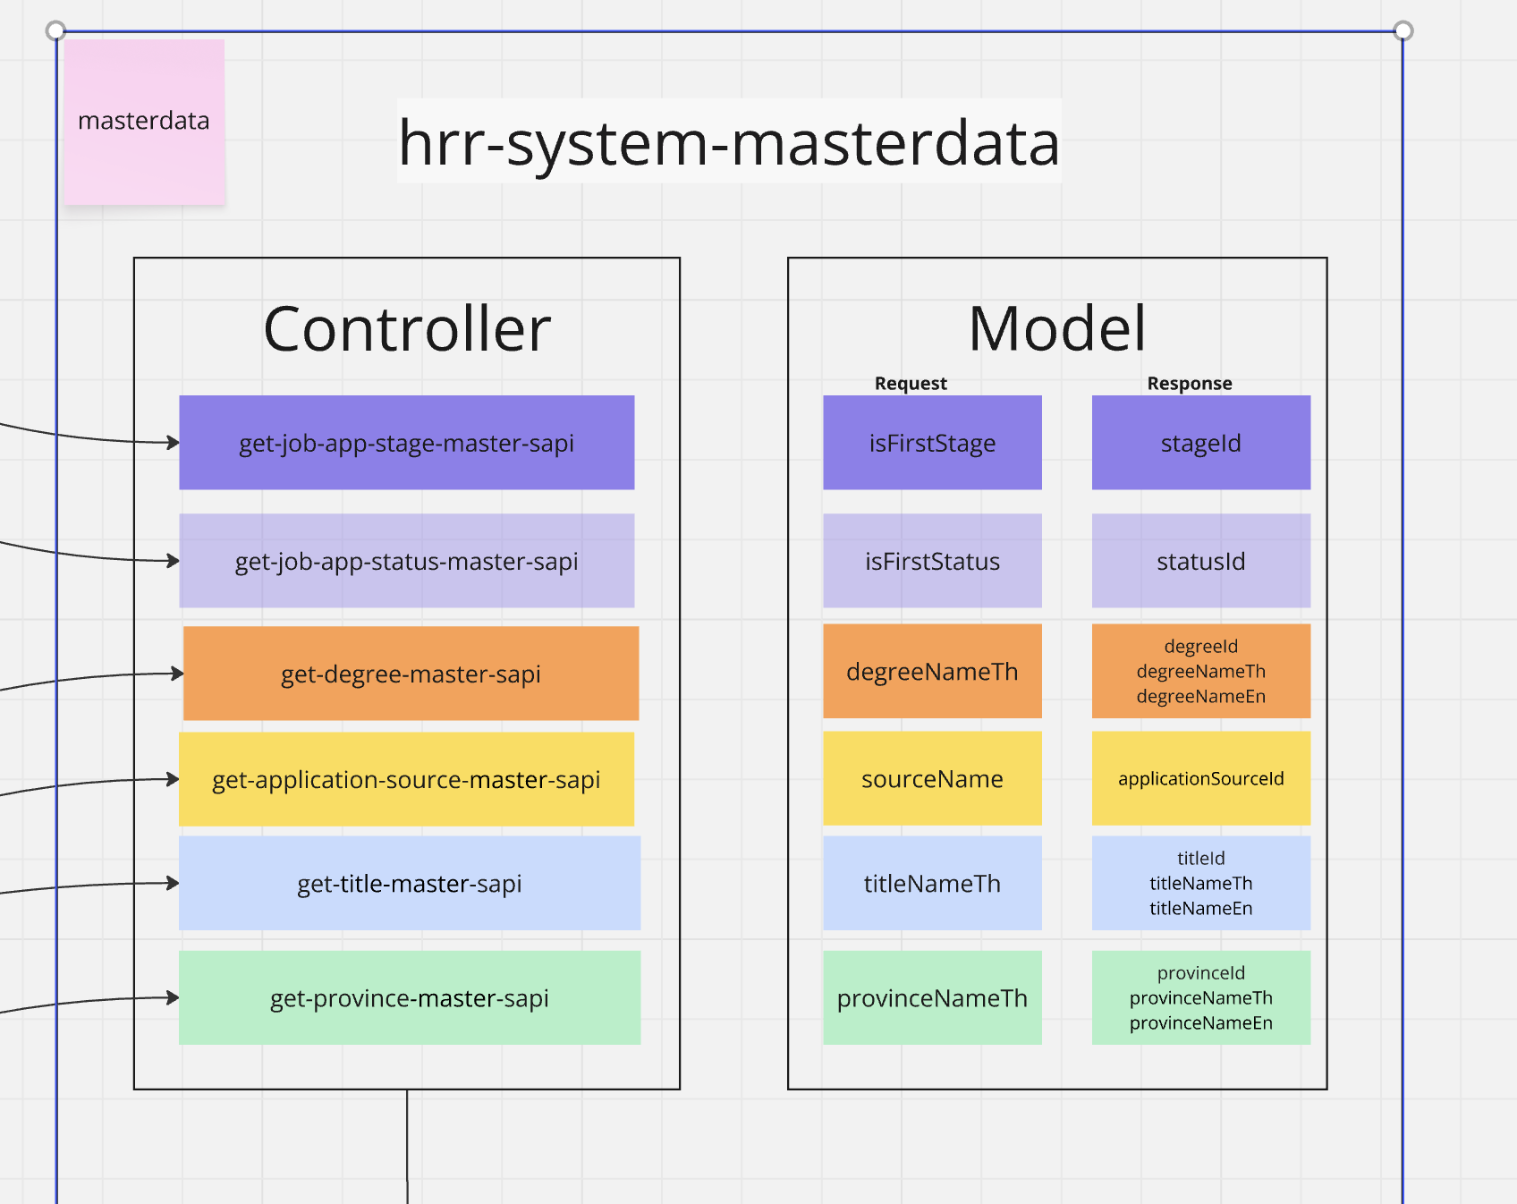
Task: Select the yellow get-application-source-master-sapi block
Action: 406,779
